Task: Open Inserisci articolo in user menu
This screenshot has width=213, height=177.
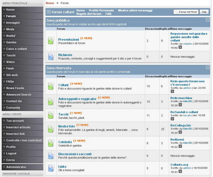Action: 22,127
